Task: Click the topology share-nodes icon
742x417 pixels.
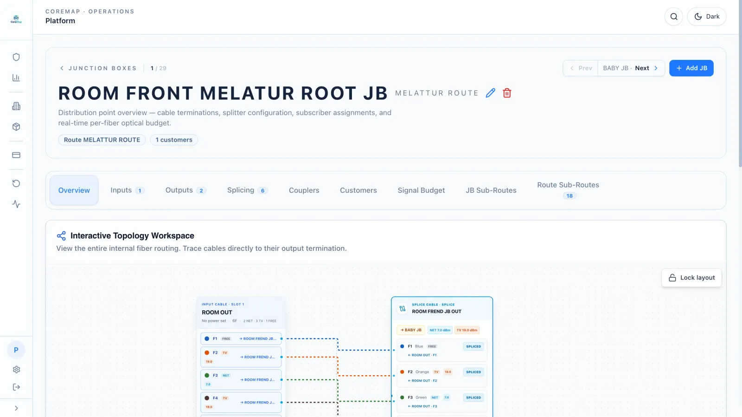Action: (61, 236)
